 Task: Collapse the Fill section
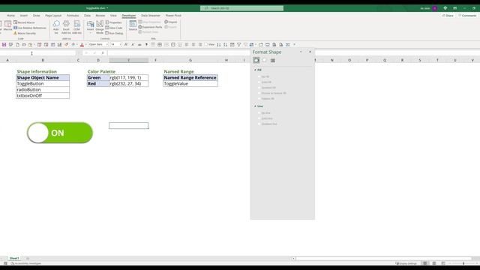tap(255, 70)
